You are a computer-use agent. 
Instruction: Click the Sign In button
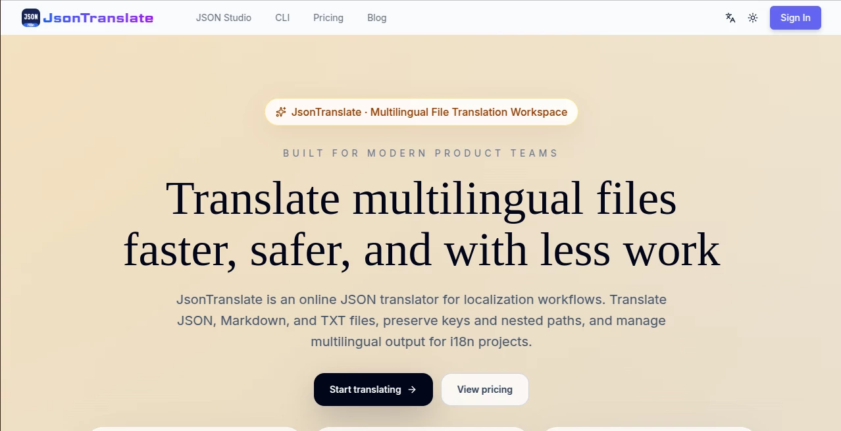tap(796, 18)
